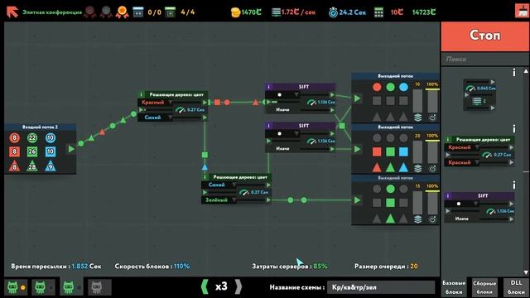The height and width of the screenshot is (298, 530).
Task: Open the Синий dropdown on lower decision tree
Action: 219,185
